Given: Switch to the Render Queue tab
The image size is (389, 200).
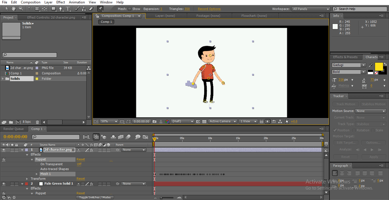Looking at the screenshot, I should (14, 129).
